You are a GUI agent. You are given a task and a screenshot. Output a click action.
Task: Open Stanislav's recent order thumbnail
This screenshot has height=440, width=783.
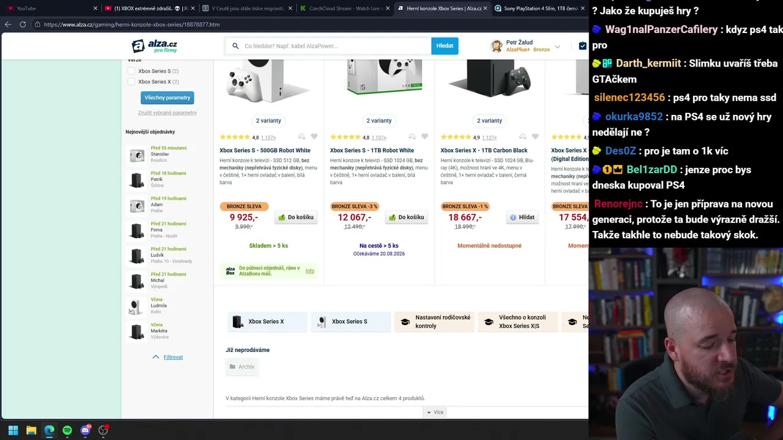[x=137, y=155]
